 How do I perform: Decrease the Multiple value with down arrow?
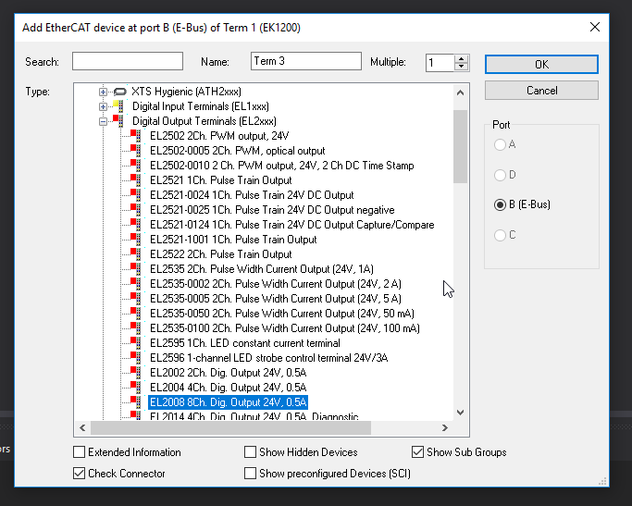(x=462, y=67)
